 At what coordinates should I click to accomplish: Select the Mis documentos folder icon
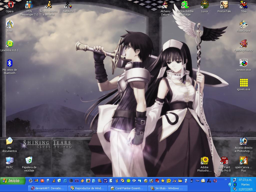pyautogui.click(x=10, y=145)
